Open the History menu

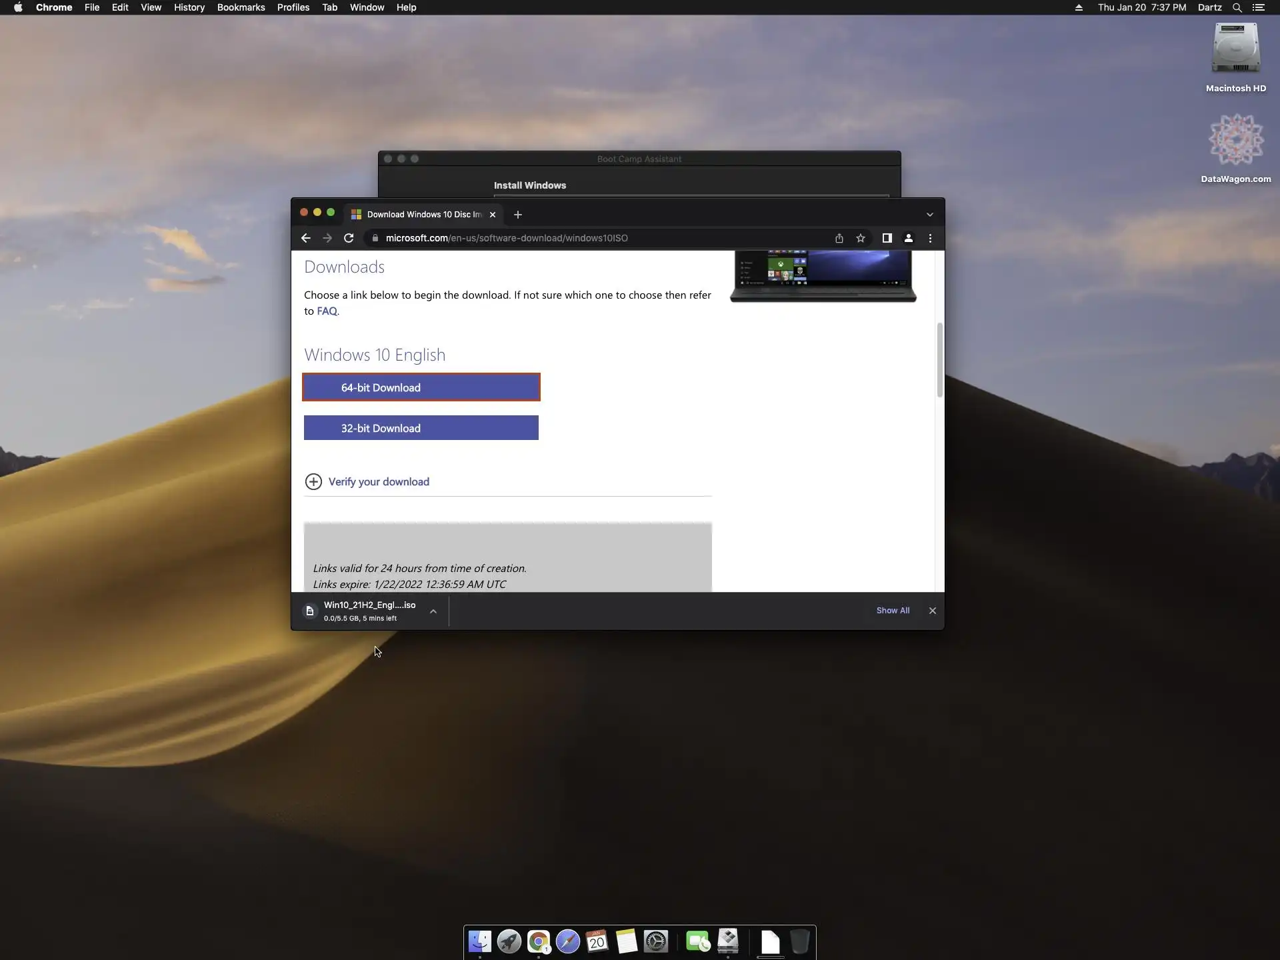pos(189,7)
